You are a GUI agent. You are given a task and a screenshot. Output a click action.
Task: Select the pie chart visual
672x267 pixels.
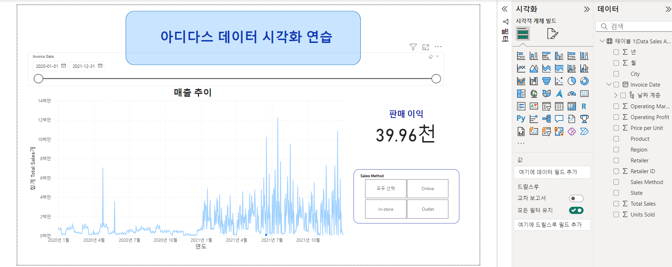click(x=572, y=81)
